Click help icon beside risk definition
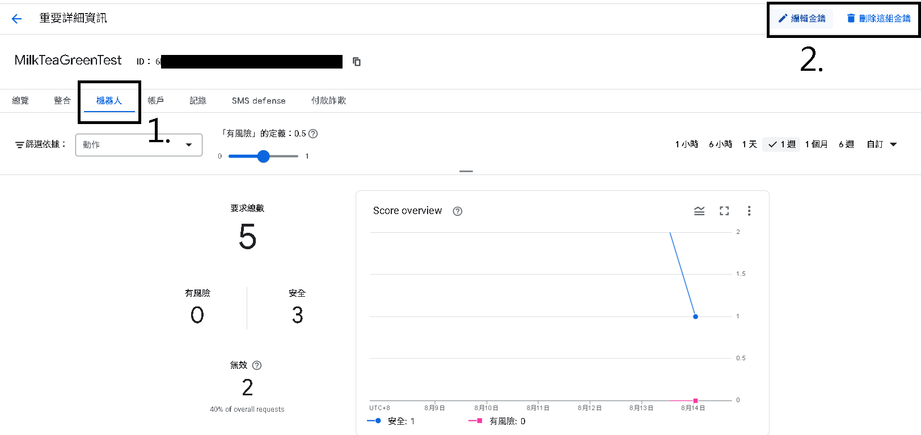921x435 pixels. (313, 134)
